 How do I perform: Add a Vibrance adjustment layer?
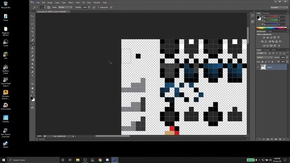[x=278, y=38]
